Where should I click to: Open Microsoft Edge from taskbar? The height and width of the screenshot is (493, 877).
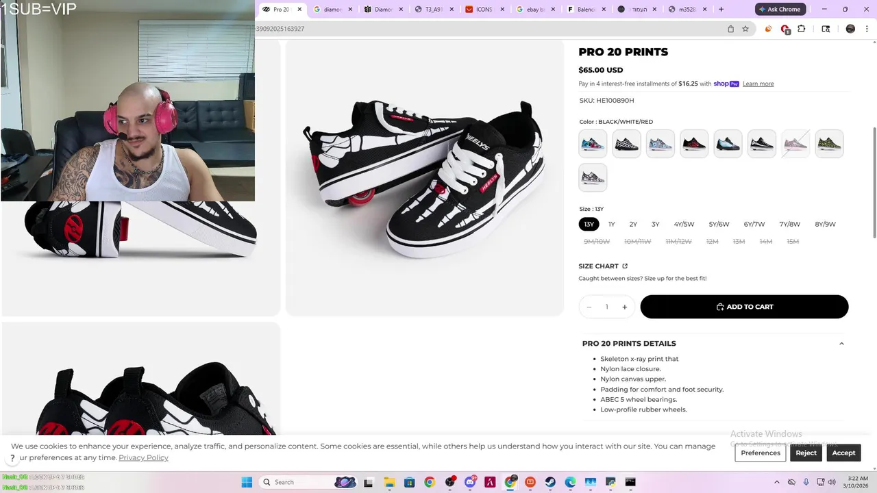[x=570, y=482]
